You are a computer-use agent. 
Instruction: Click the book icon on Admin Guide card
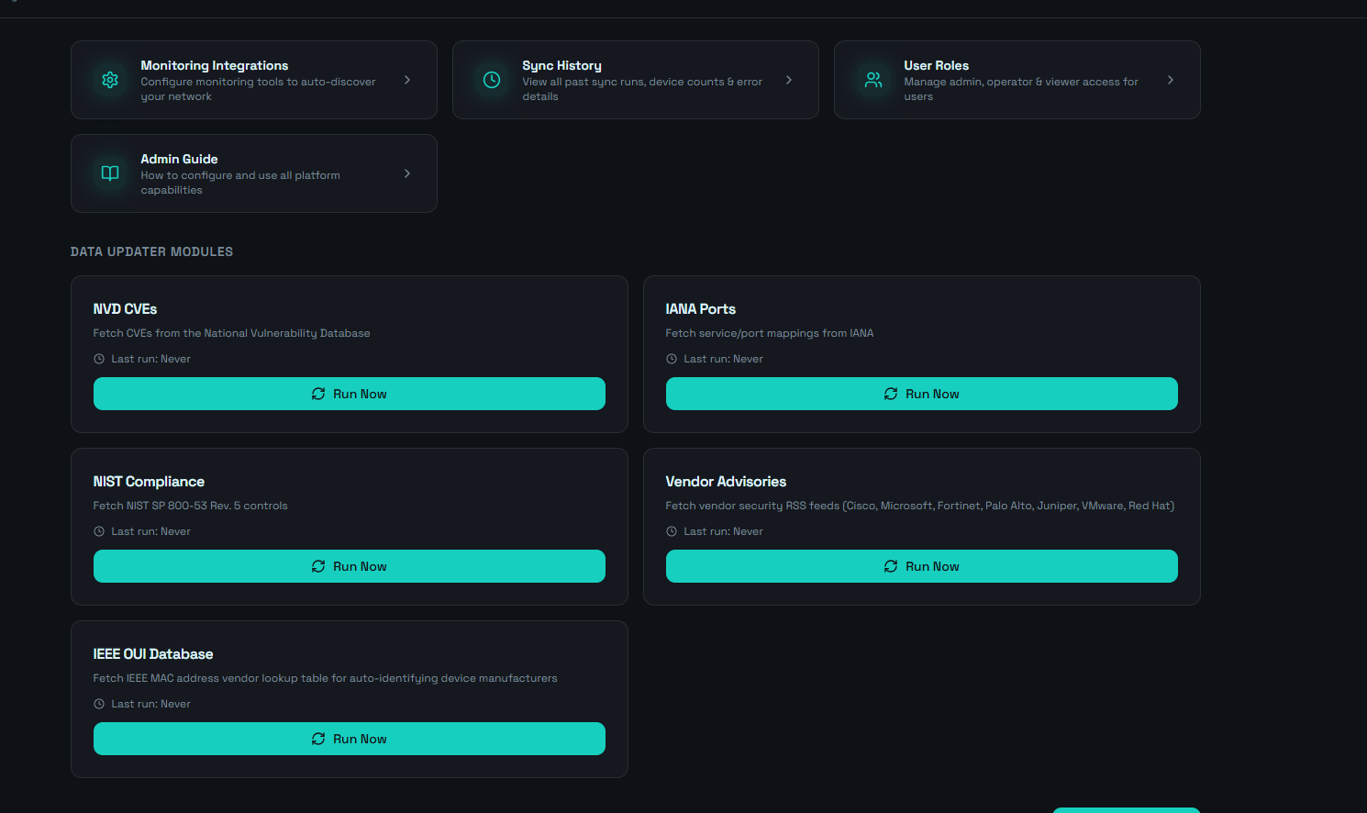click(109, 173)
